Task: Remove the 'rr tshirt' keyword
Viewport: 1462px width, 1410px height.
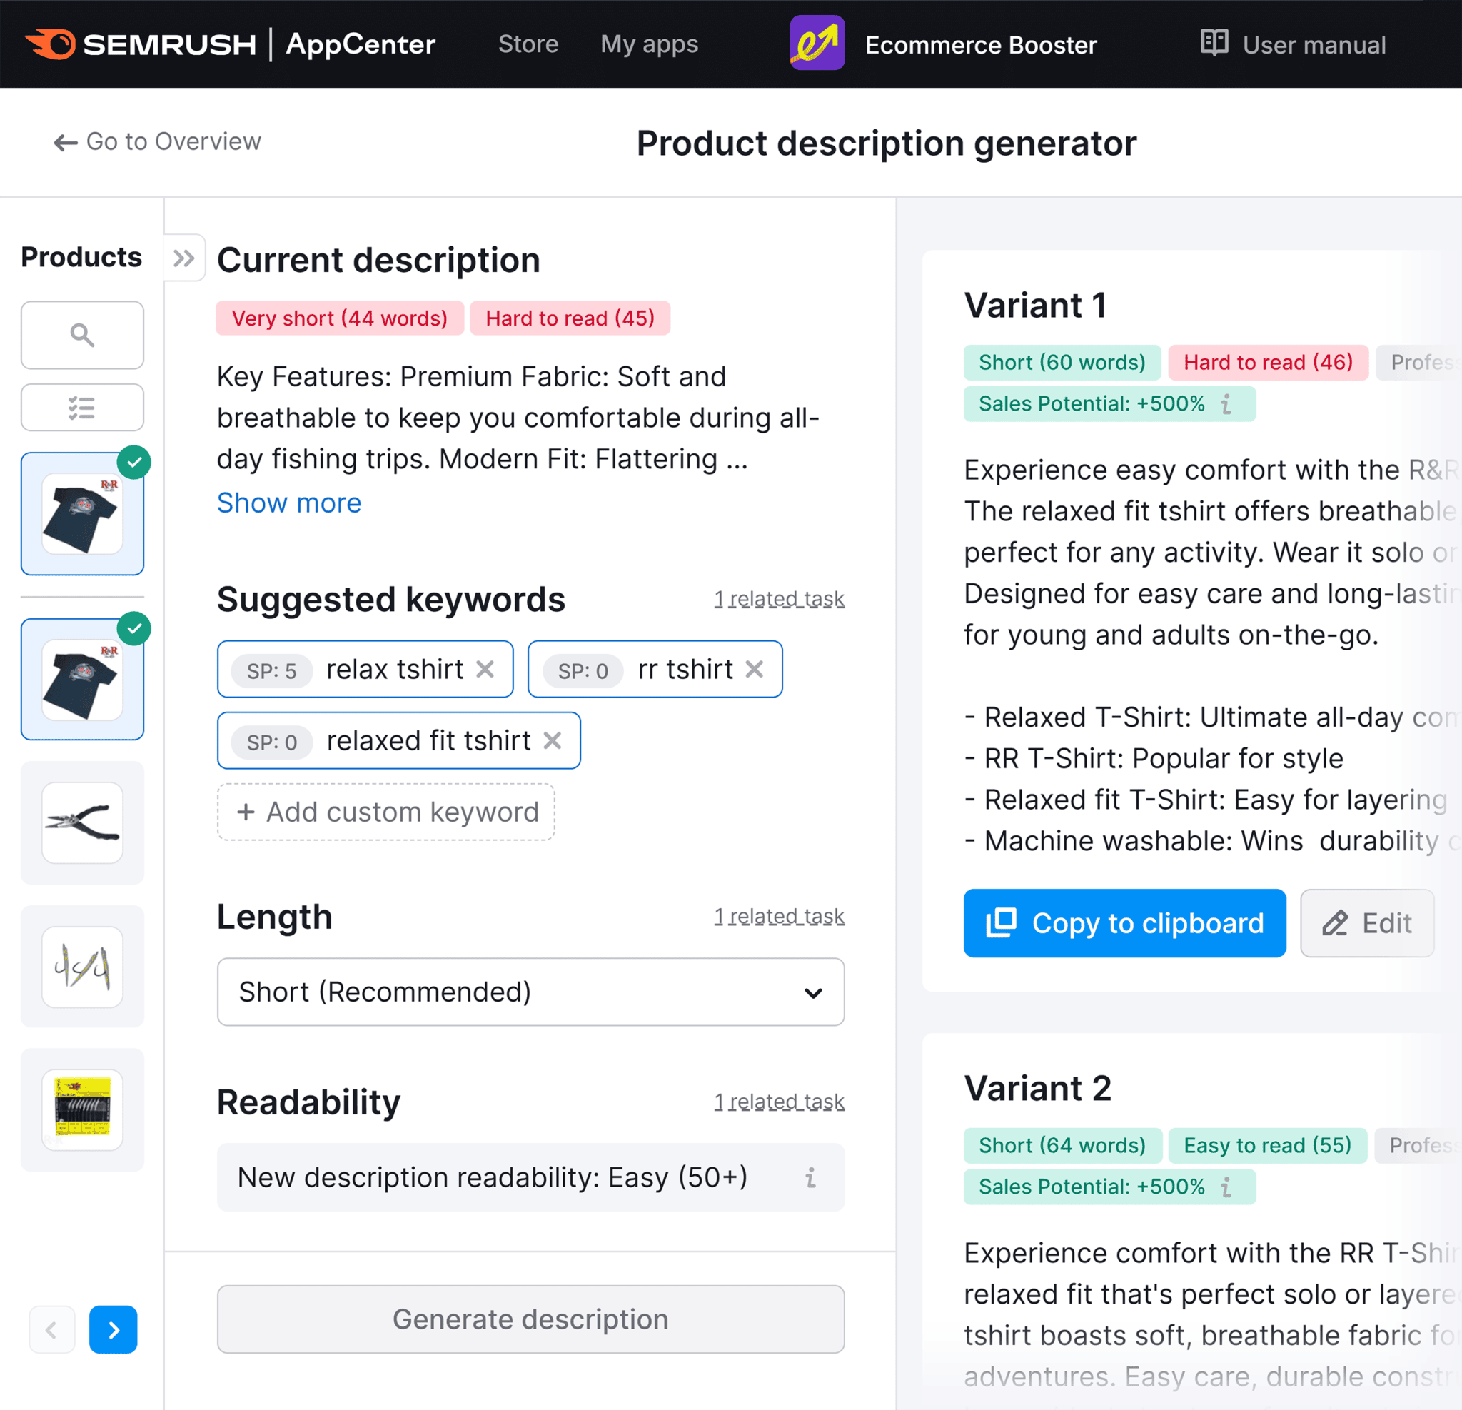Action: (x=755, y=669)
